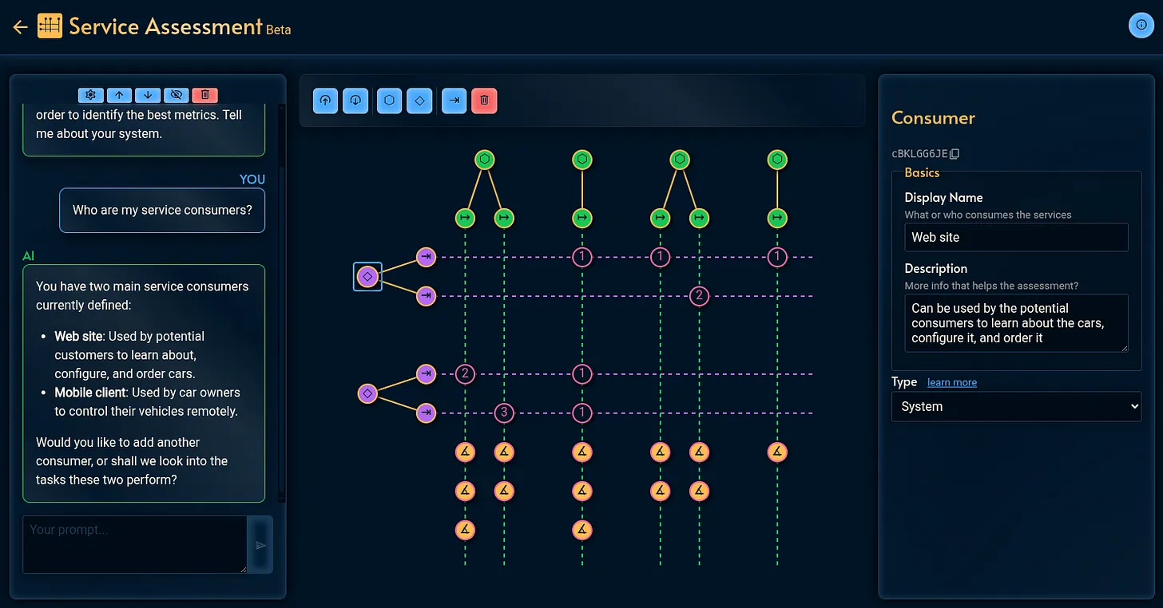Toggle the crossed-eye visibility button in chat
The image size is (1163, 608).
click(x=177, y=95)
